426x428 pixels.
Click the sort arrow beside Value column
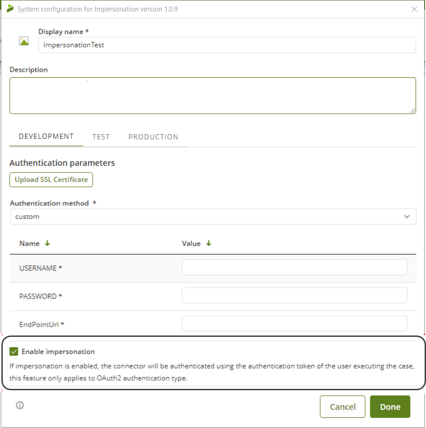point(209,243)
